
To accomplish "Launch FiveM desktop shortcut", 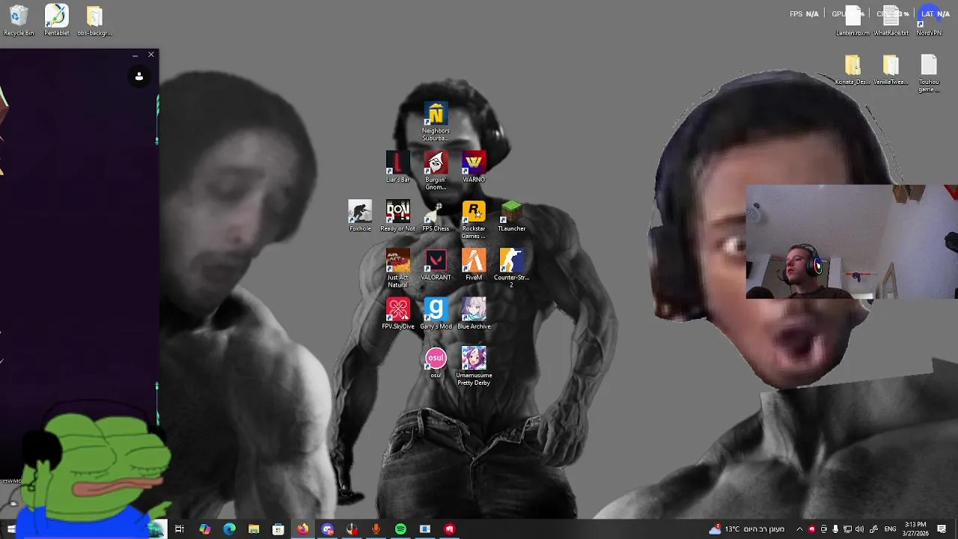I will 474,264.
